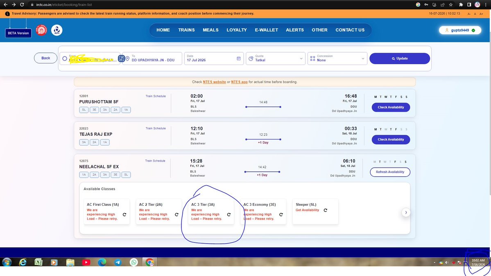The width and height of the screenshot is (491, 276).
Task: Select 2A class chip for Purushottam SF
Action: pyautogui.click(x=115, y=110)
